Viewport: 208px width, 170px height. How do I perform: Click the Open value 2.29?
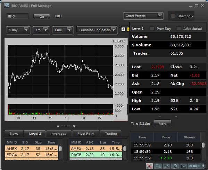pyautogui.click(x=155, y=92)
